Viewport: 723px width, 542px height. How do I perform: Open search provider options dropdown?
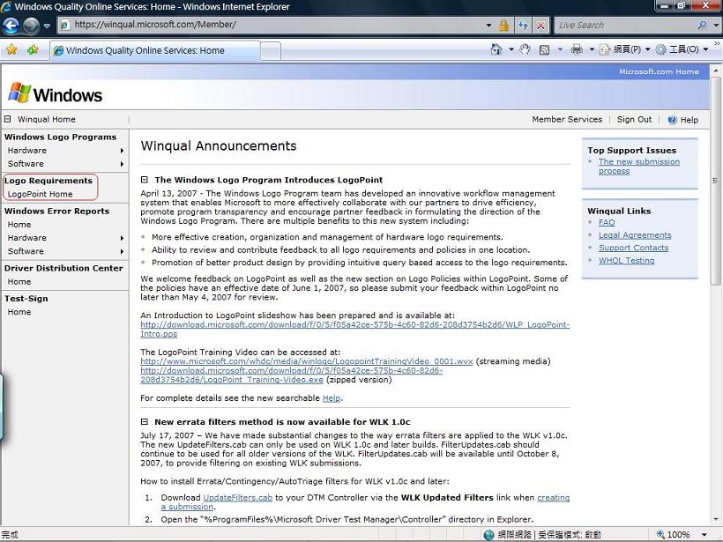716,26
